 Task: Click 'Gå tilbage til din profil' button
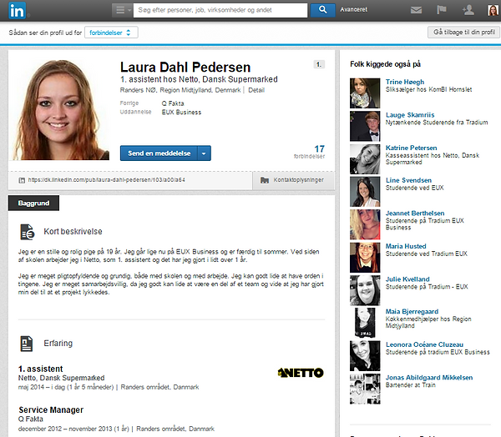point(464,33)
